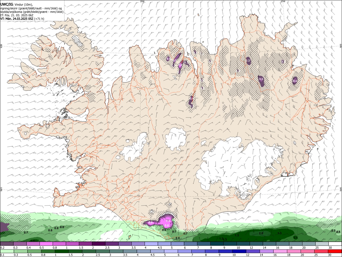The image size is (342, 257).
Task: Click the '0.5 to 0.8' medium green swatch, bottom legend
Action: click(x=34, y=251)
